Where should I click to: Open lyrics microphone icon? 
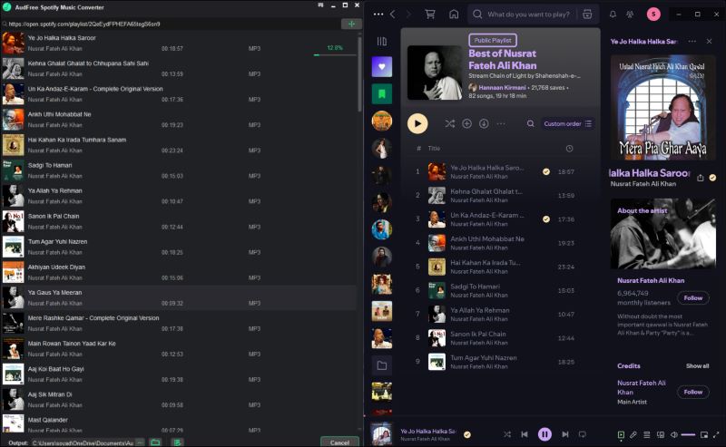[x=633, y=434]
